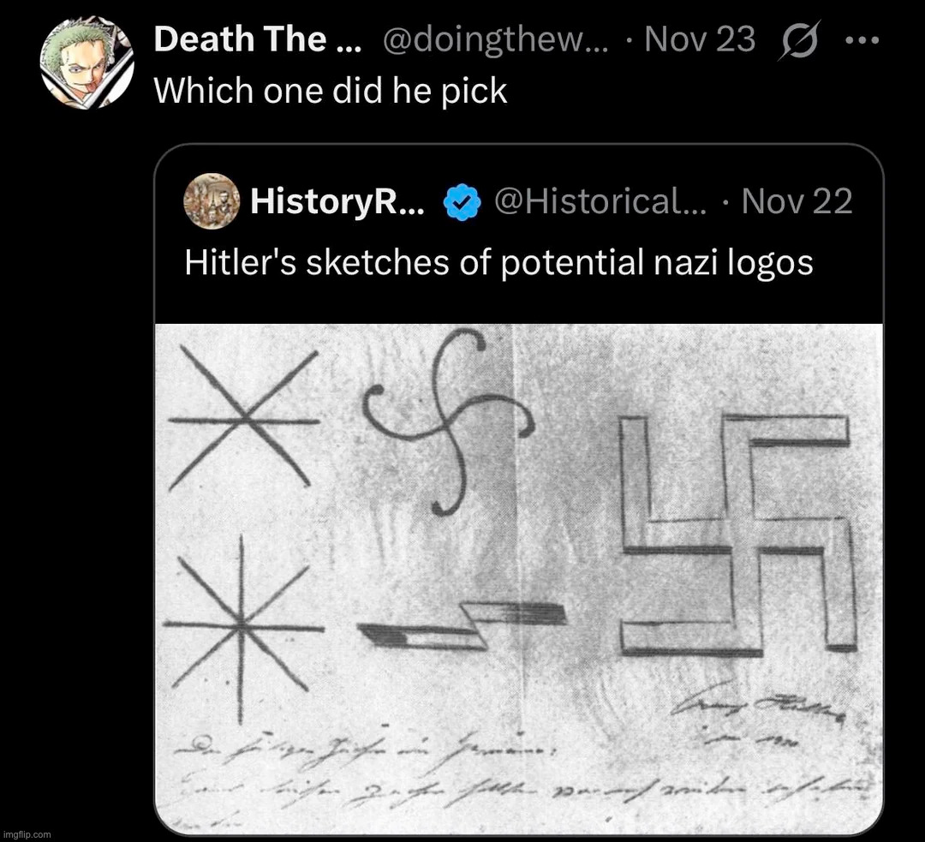Click the blue verified checkmark badge
925x842 pixels.
[x=461, y=203]
